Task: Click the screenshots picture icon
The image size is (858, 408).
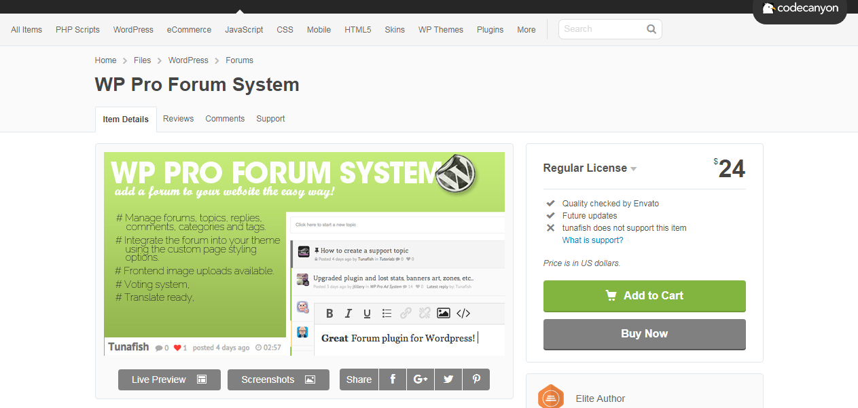Action: point(310,379)
